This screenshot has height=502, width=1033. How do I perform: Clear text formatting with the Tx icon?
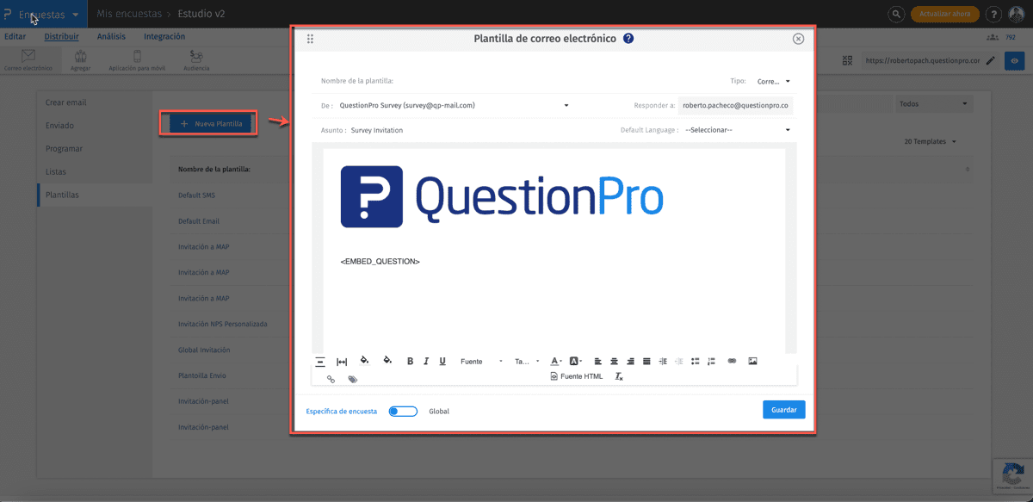click(x=618, y=376)
